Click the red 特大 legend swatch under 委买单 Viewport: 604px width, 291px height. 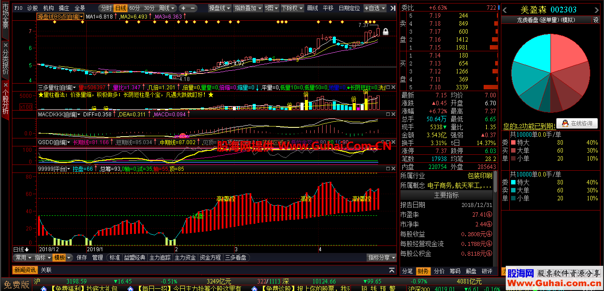point(513,143)
